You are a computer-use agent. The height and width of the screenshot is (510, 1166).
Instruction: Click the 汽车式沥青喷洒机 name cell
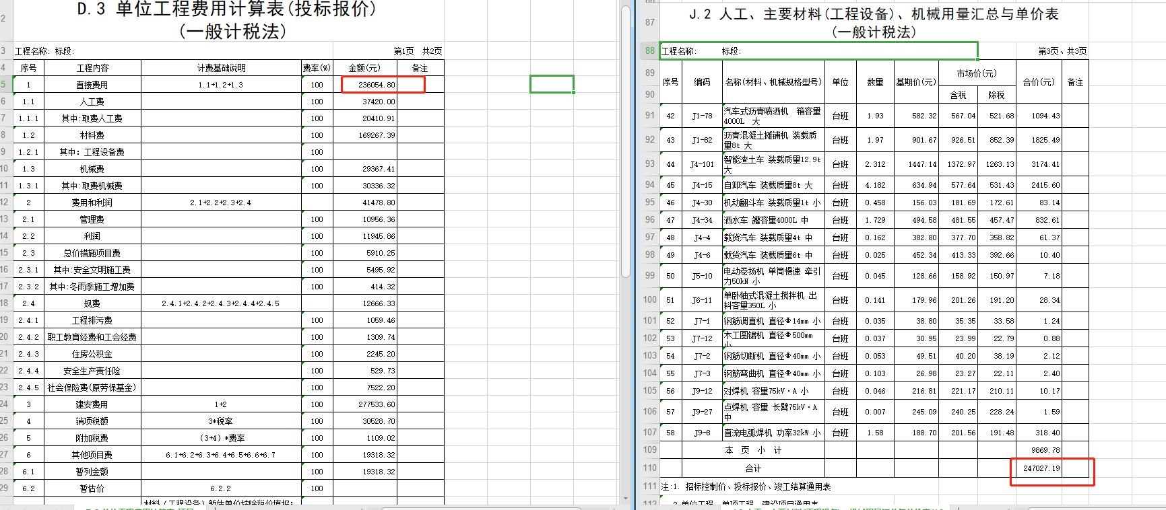click(x=773, y=116)
